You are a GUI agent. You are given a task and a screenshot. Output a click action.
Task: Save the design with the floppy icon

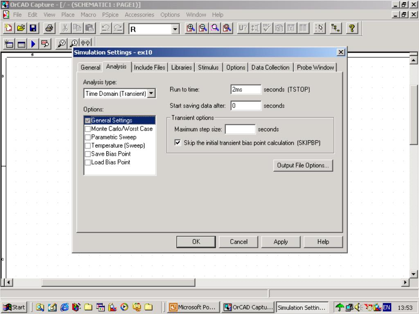33,28
